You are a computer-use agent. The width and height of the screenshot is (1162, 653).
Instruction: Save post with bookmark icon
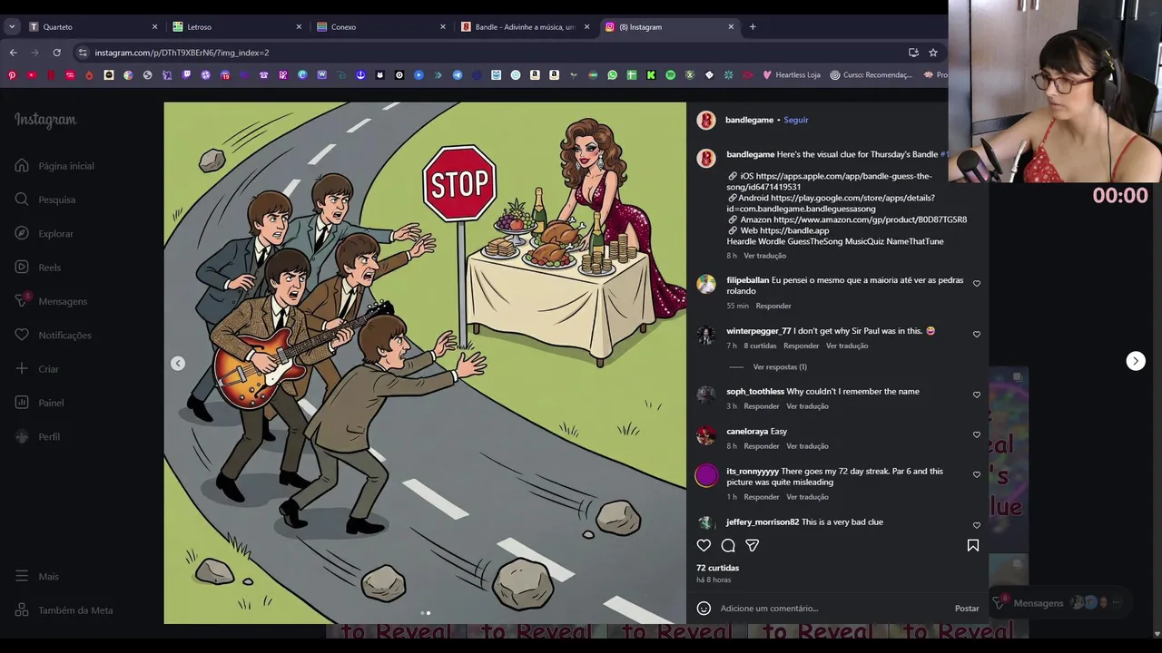[x=973, y=545]
